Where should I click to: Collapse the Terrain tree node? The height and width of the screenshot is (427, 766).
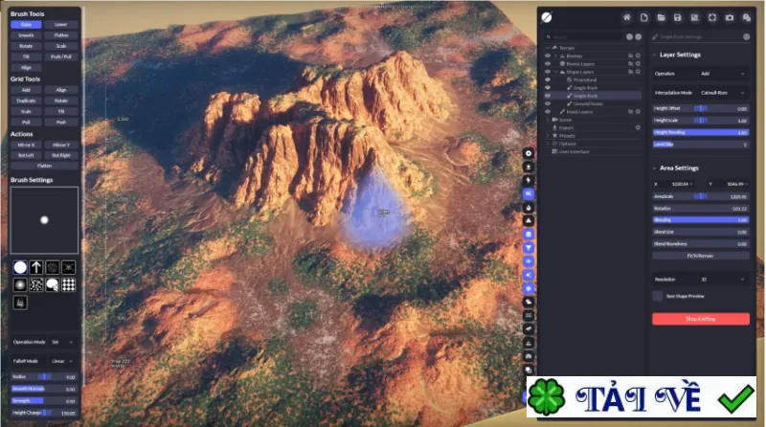(x=548, y=48)
